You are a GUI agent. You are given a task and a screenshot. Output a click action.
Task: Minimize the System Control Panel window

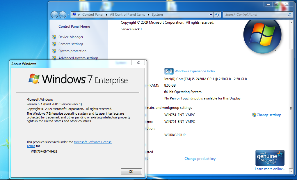[268, 4]
